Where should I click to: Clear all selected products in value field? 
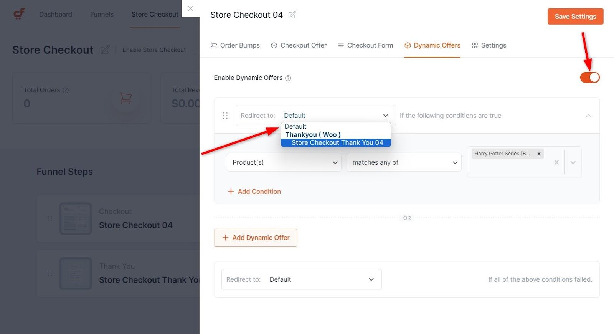tap(556, 162)
